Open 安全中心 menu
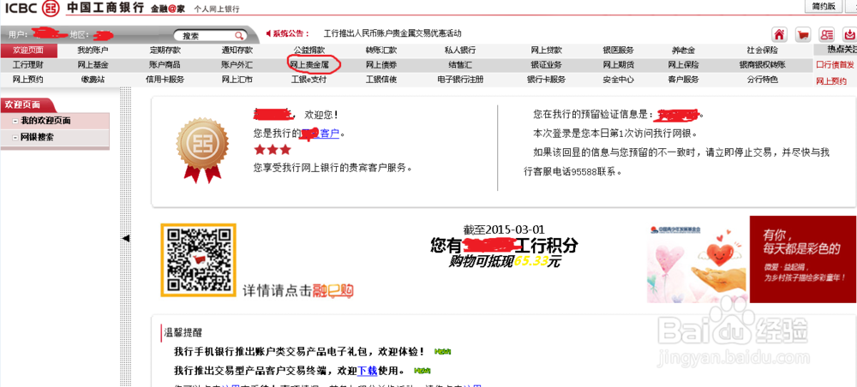This screenshot has width=857, height=387. tap(619, 80)
